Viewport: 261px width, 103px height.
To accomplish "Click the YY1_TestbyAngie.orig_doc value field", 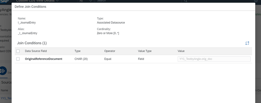I will (214, 59).
